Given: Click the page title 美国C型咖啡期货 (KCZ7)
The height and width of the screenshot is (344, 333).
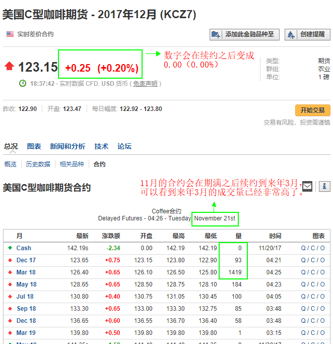Looking at the screenshot, I should pos(99,15).
